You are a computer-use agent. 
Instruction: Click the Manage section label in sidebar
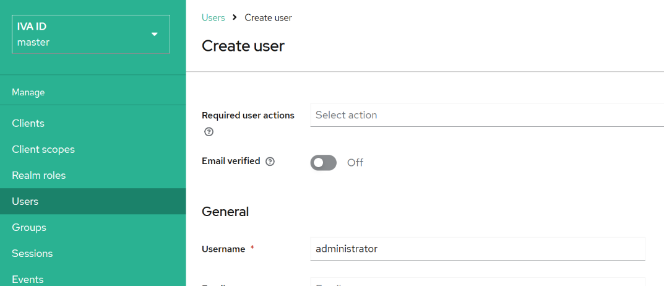(28, 92)
